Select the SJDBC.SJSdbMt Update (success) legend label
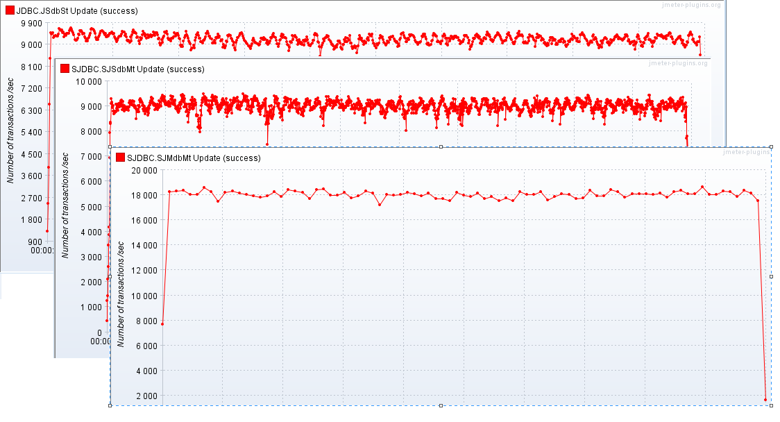 coord(138,69)
